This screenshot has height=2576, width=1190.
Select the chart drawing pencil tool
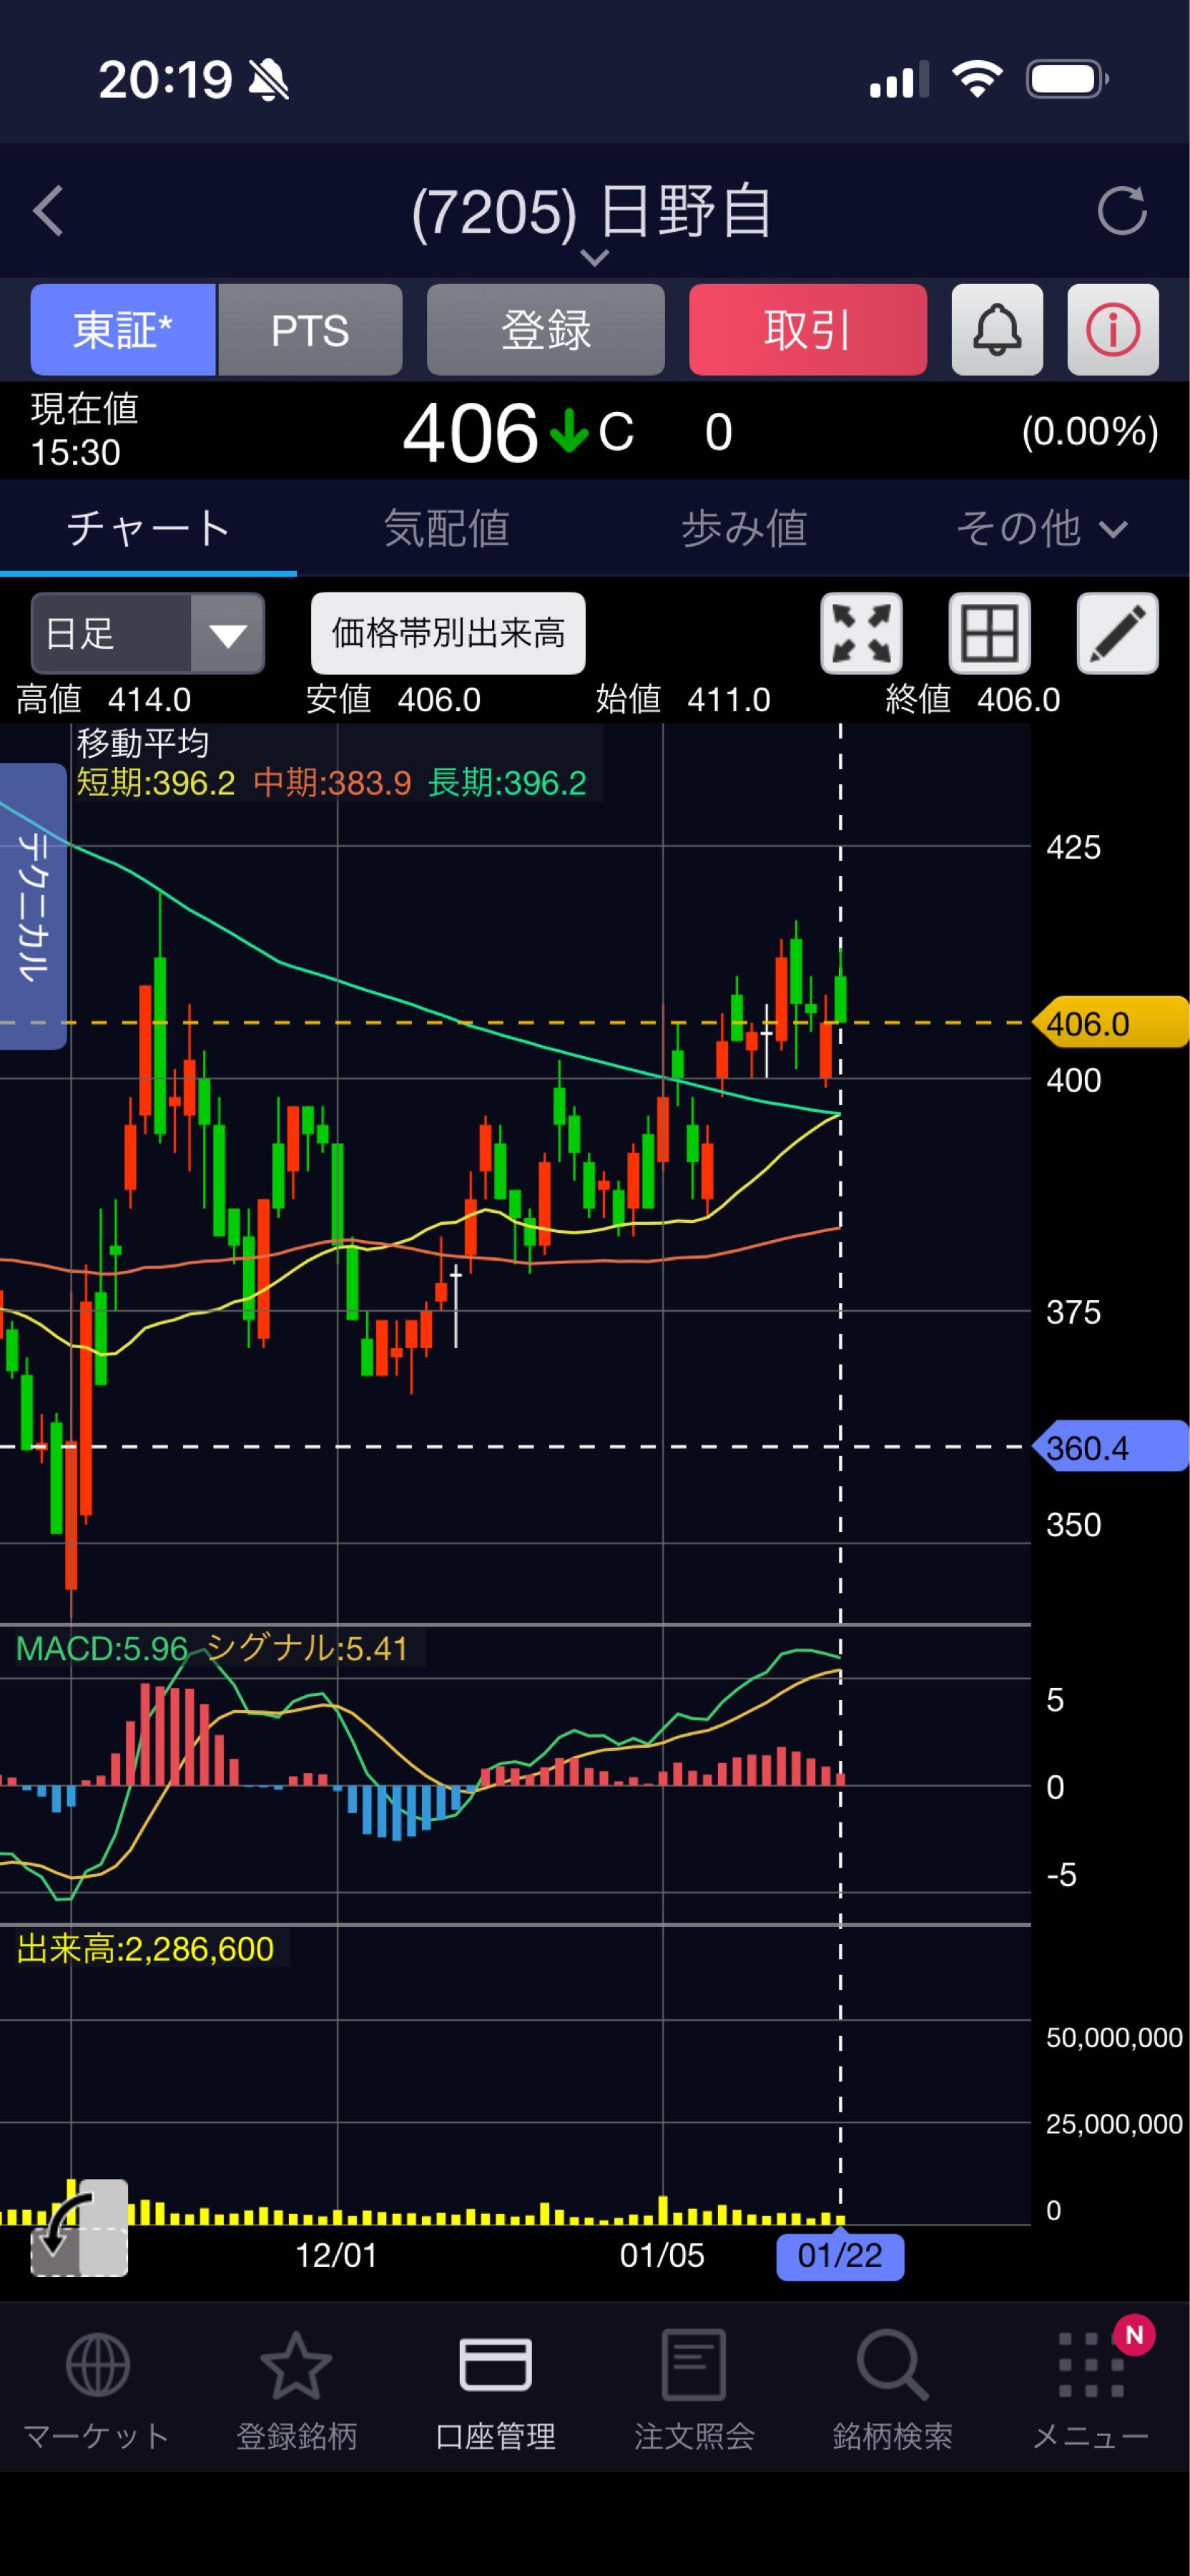coord(1116,633)
